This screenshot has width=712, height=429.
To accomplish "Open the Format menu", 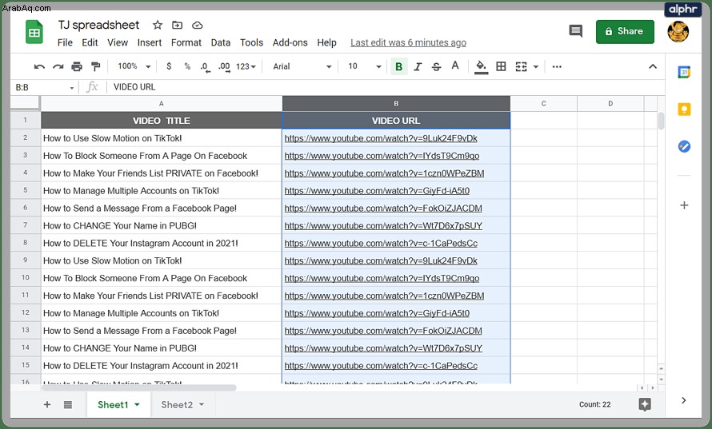I will click(186, 42).
